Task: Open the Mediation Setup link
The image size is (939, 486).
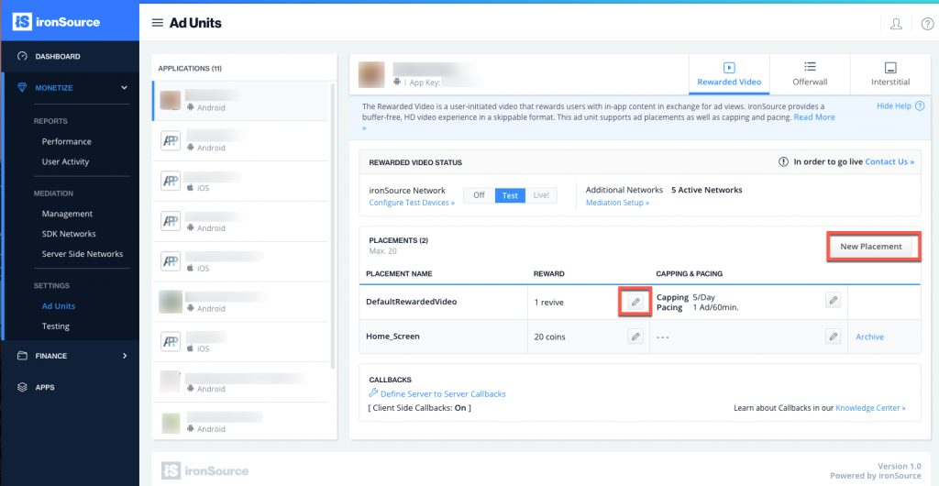Action: [x=617, y=203]
